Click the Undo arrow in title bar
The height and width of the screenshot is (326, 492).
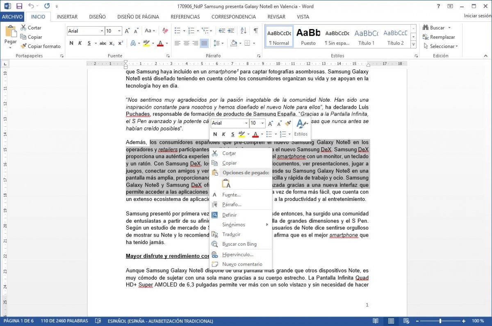pyautogui.click(x=32, y=6)
